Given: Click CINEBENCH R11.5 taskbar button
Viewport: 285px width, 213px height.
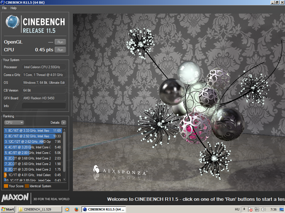Looking at the screenshot, I should 104,209.
